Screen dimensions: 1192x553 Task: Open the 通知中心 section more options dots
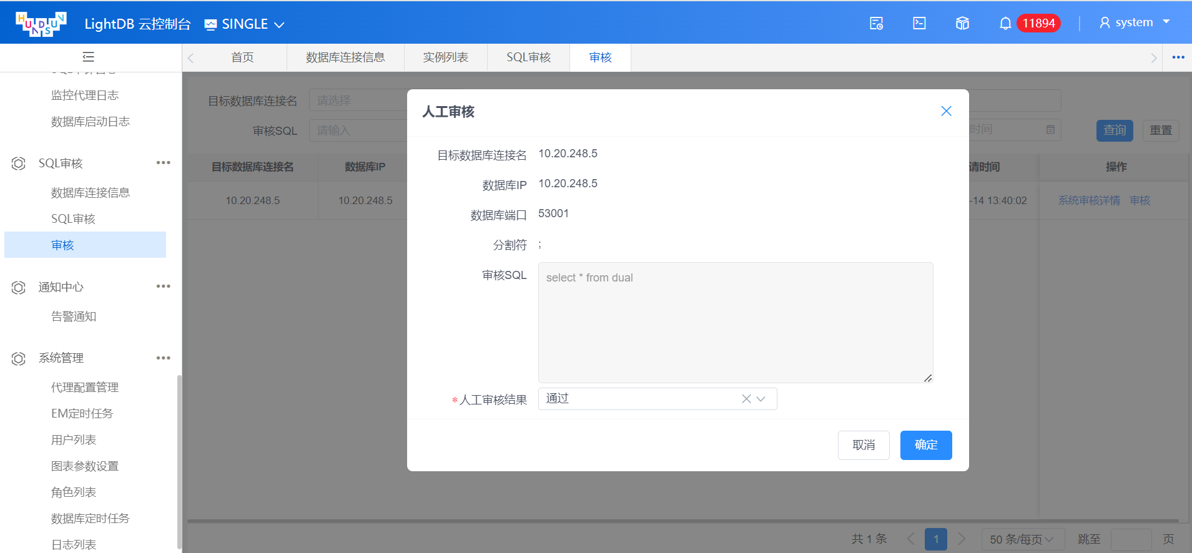click(x=164, y=286)
